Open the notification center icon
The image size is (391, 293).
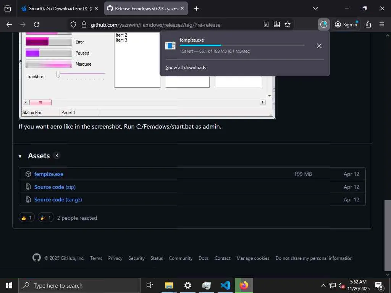[379, 286]
